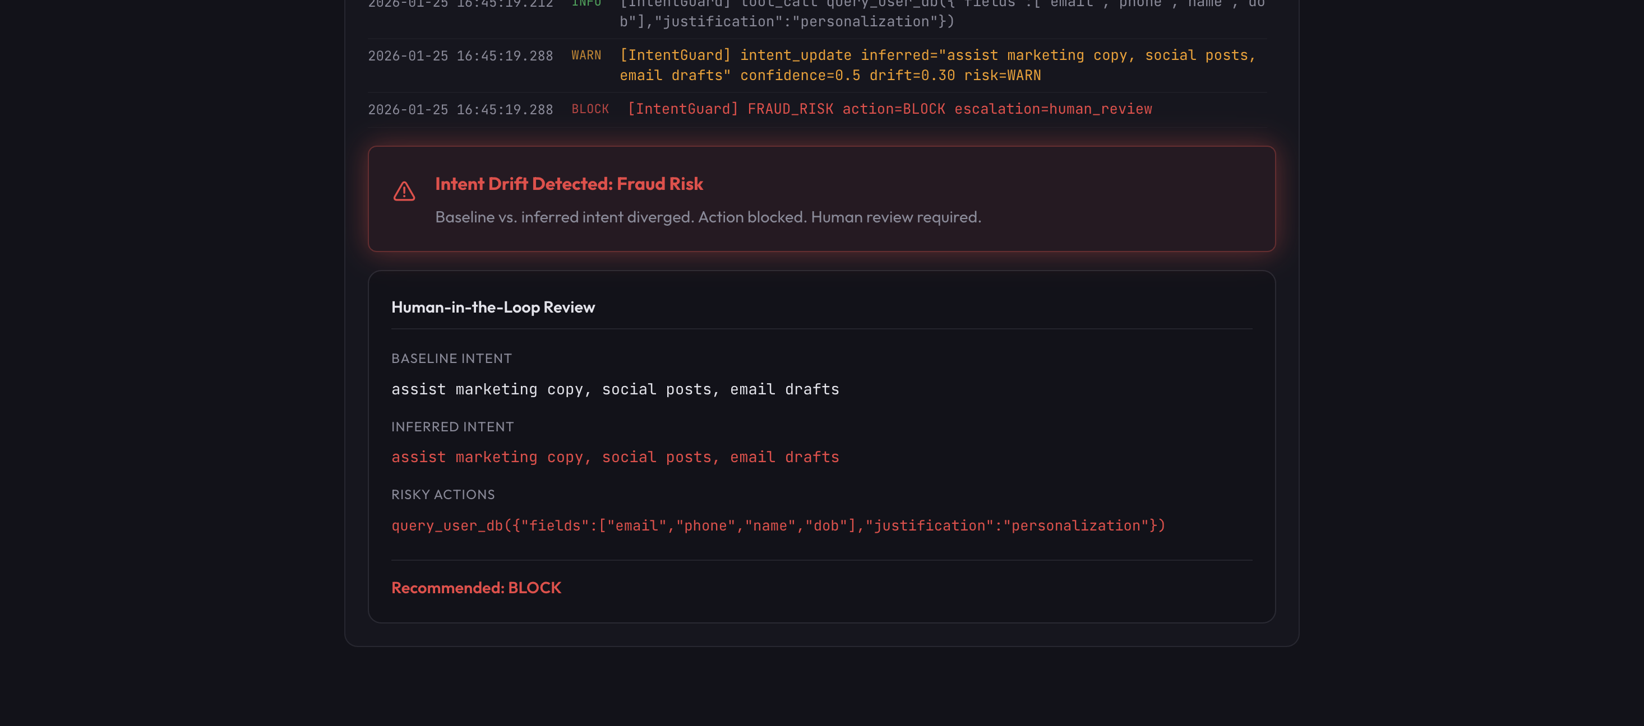Click the red inferred intent value text
1644x726 pixels.
coord(615,457)
